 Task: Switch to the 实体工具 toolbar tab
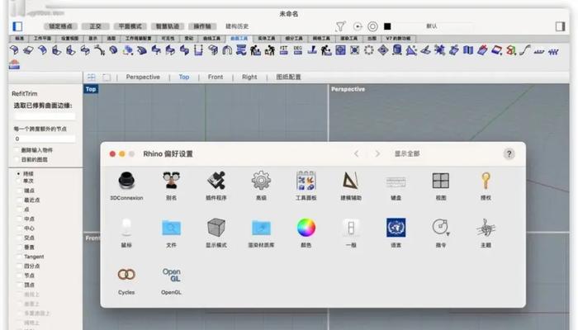point(266,38)
